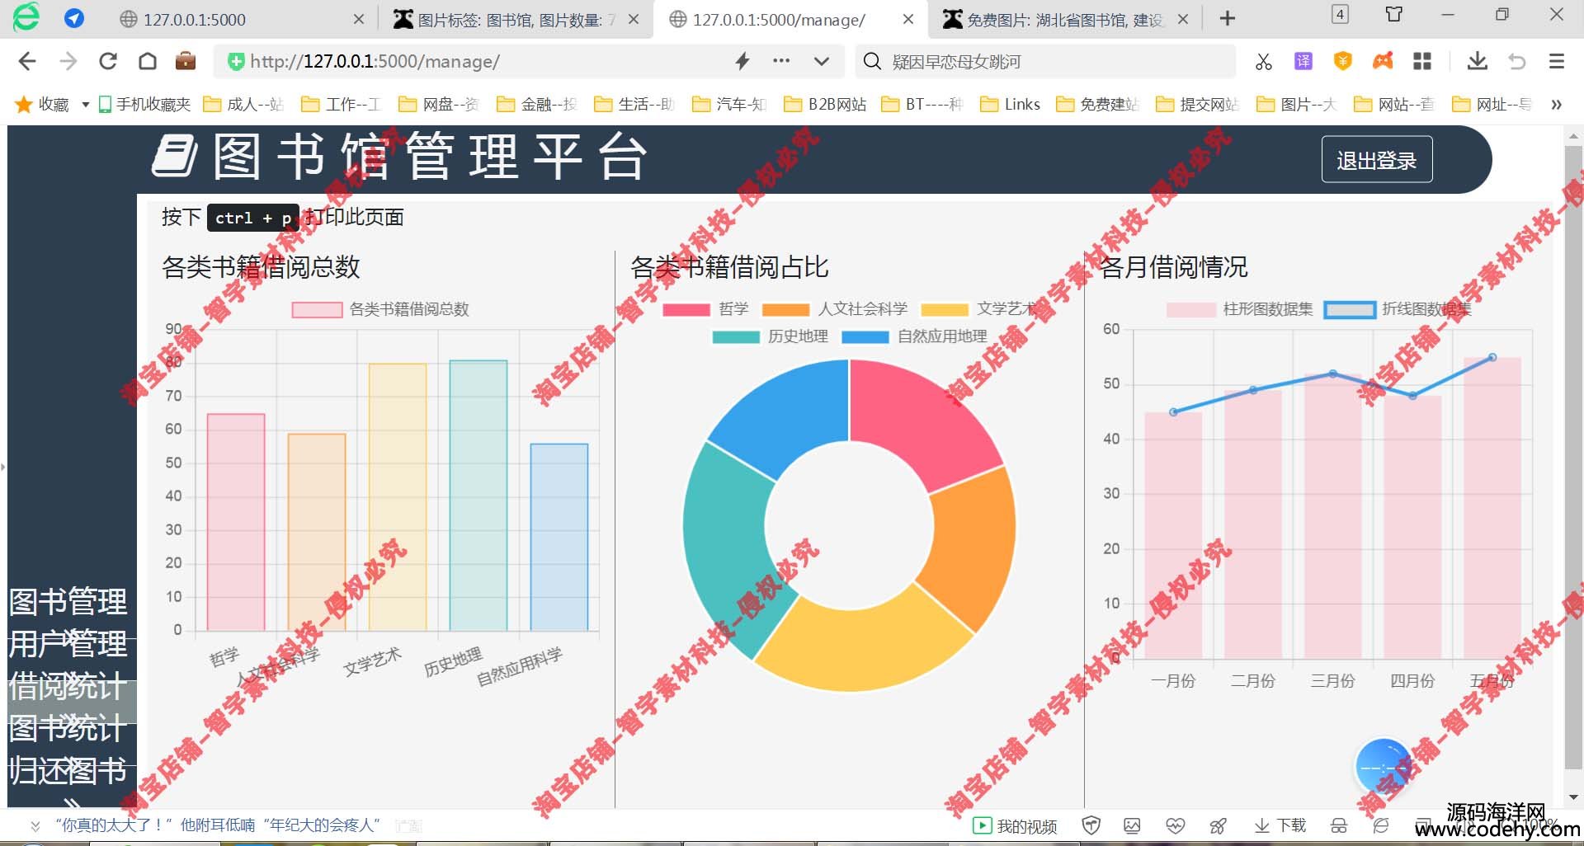Screen dimensions: 1584x846
Task: Click the 退出登录 logout button
Action: (1376, 160)
